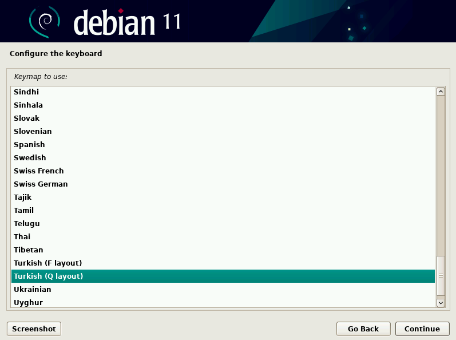The height and width of the screenshot is (340, 456).
Task: Select Turkish (F layout) keymap
Action: pos(48,263)
